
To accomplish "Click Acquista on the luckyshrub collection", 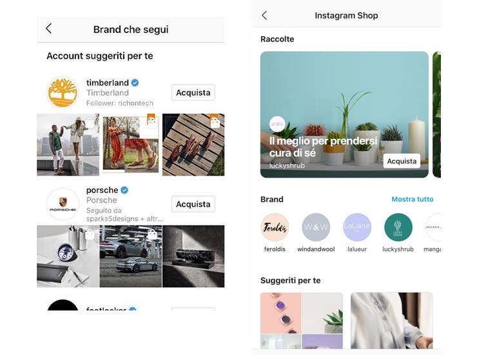I will tap(402, 161).
